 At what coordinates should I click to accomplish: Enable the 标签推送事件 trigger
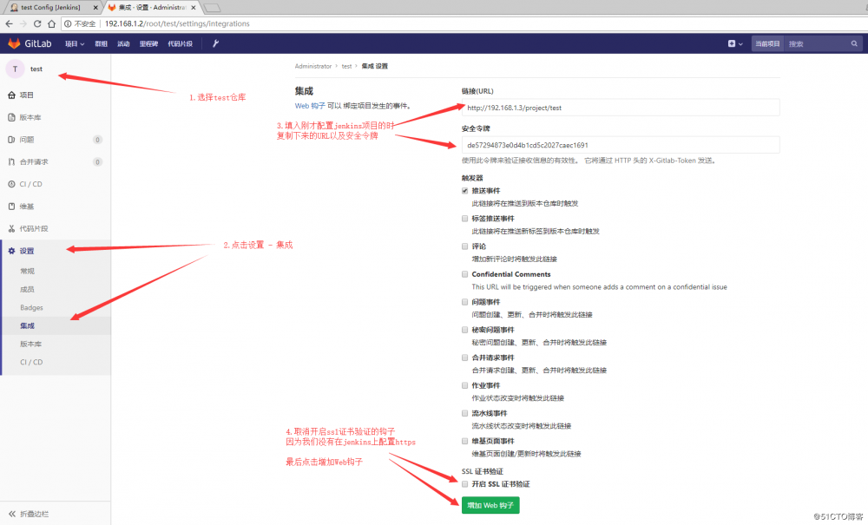[464, 218]
